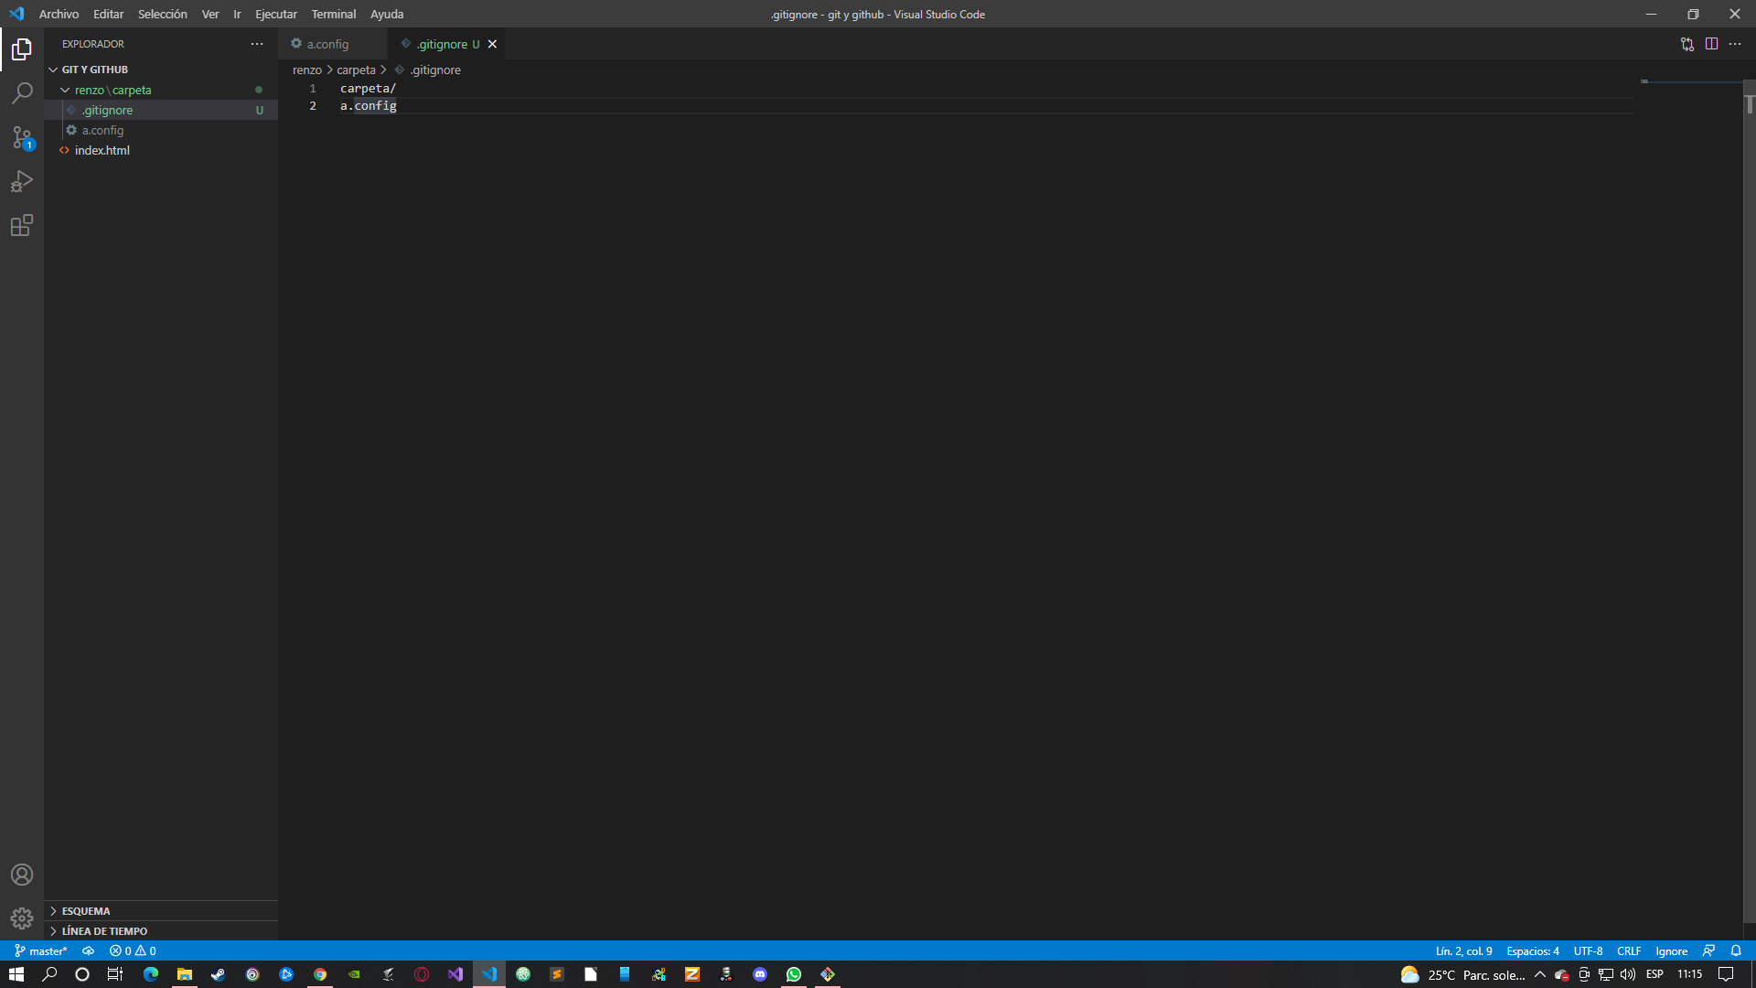Click line 1 text carpeta/ in editor
1756x988 pixels.
368,89
